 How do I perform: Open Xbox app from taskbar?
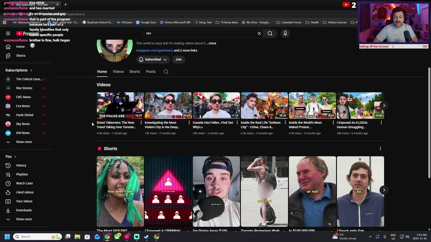(117, 237)
